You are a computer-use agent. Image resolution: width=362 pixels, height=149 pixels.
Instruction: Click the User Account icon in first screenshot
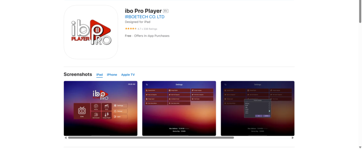coord(96,114)
